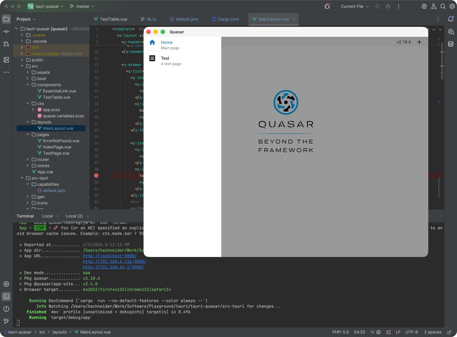Open quasar.variables.scss in the project tree

(64, 116)
